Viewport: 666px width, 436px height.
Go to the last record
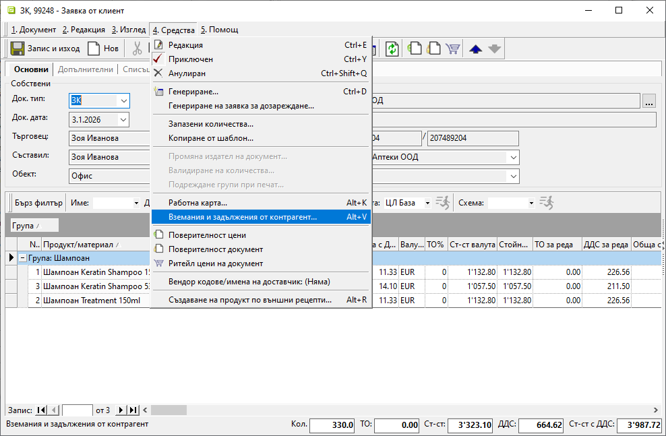click(x=133, y=410)
